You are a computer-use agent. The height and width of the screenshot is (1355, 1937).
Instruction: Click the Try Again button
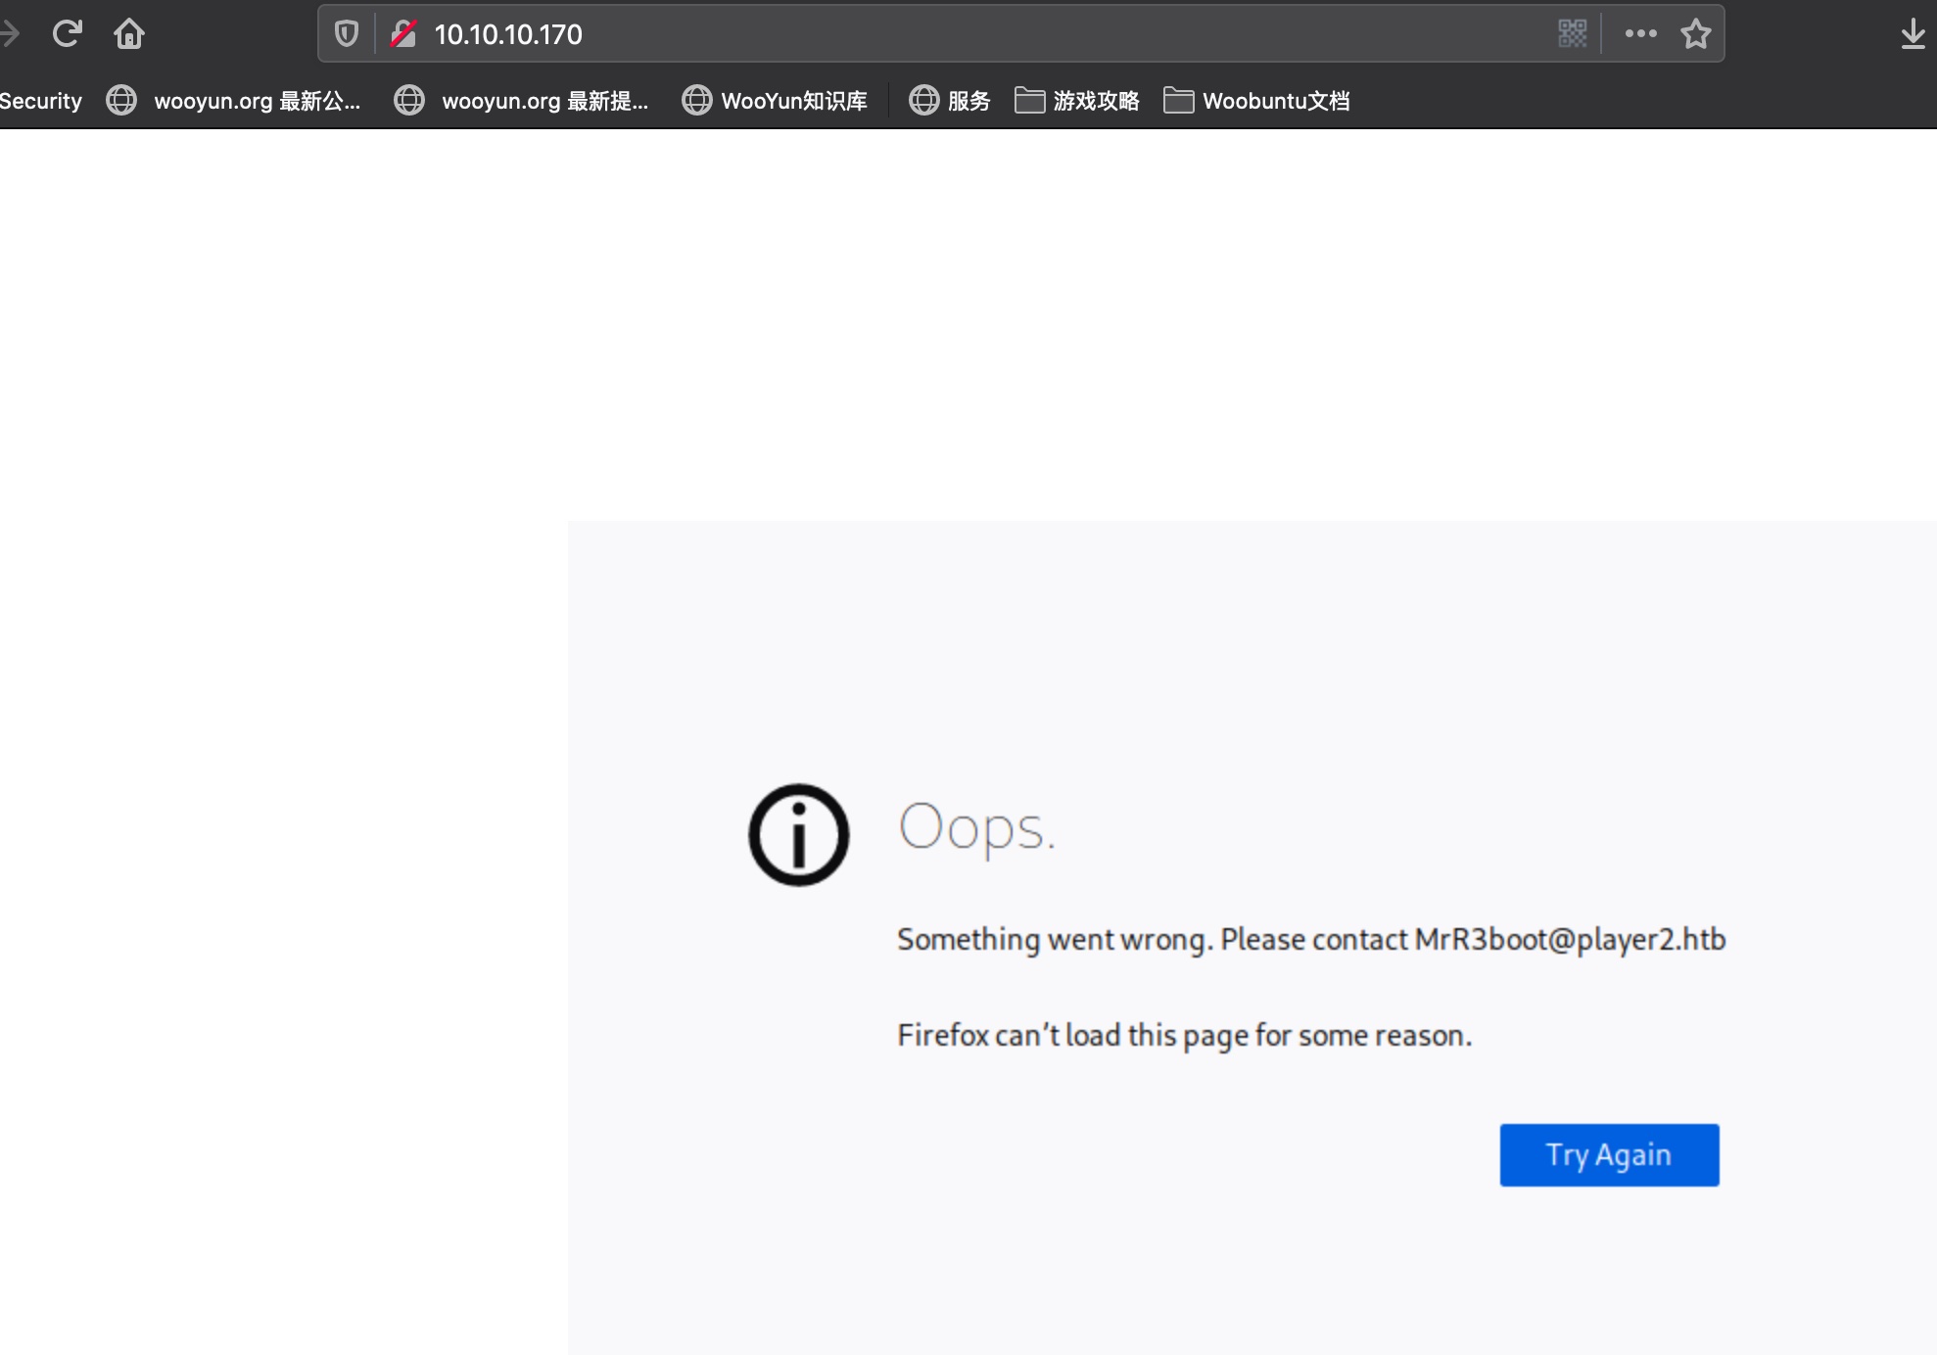click(x=1609, y=1155)
